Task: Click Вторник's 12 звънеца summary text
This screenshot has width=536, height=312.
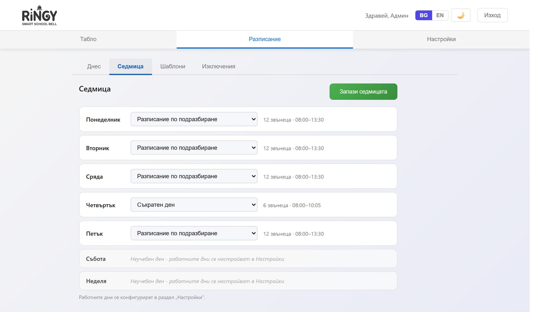Action: [294, 148]
